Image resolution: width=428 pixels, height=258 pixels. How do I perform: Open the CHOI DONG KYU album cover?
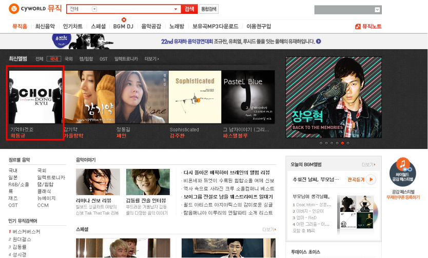click(x=35, y=97)
